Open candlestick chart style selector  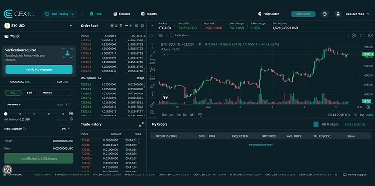point(161,35)
